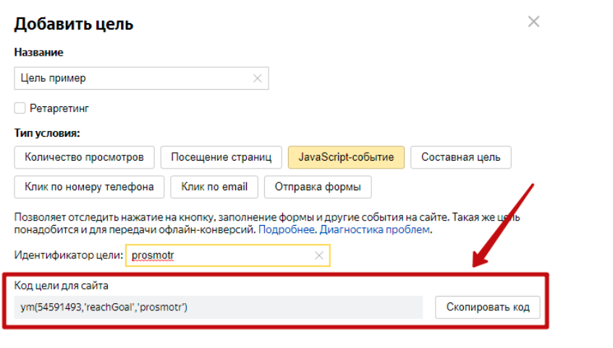Select Клик по номеру телефона condition
The height and width of the screenshot is (348, 613).
point(89,187)
